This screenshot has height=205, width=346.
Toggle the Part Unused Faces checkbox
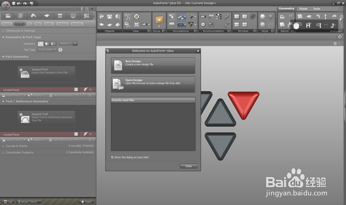(x=76, y=89)
